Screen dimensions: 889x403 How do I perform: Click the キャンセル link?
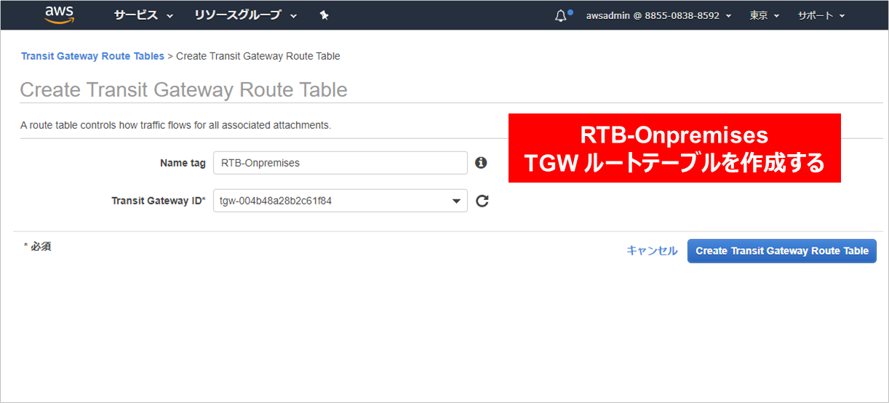click(652, 251)
